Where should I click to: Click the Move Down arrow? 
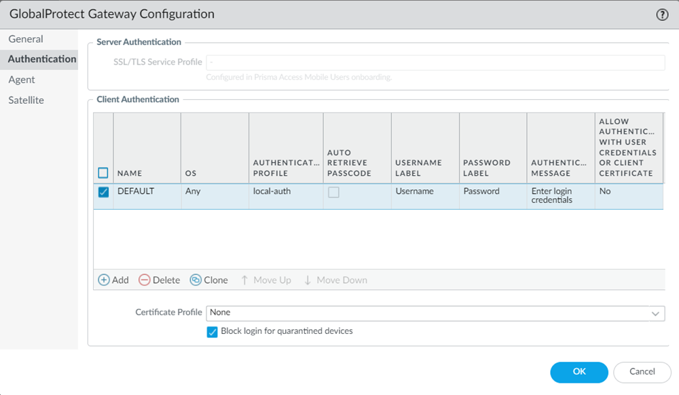tap(308, 280)
